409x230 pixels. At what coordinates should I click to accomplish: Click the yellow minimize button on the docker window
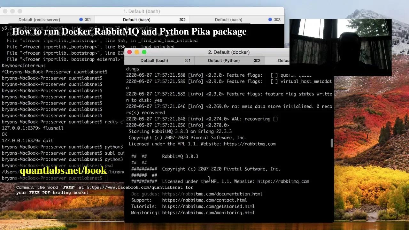[x=137, y=52]
